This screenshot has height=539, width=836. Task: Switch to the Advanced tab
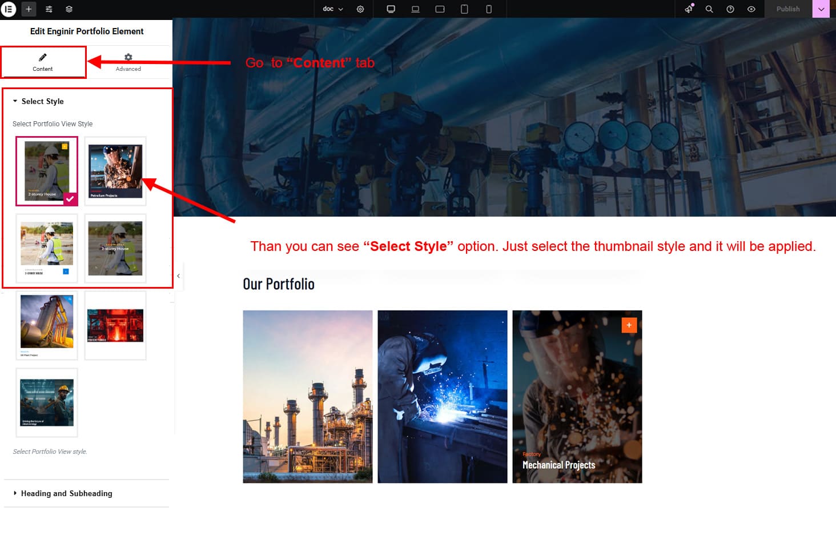click(128, 62)
